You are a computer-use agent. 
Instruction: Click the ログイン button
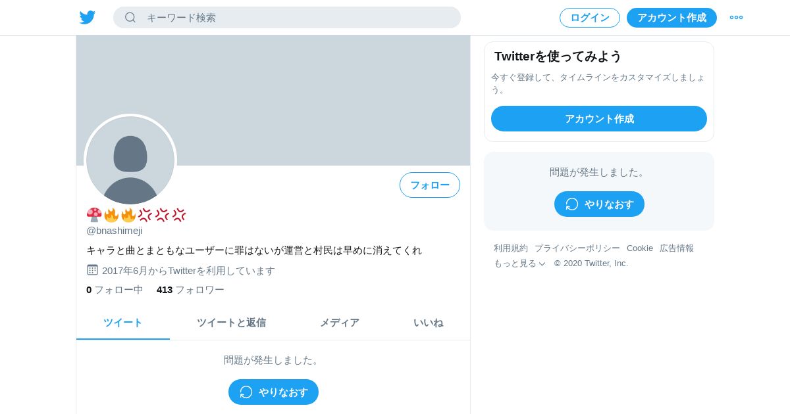click(590, 18)
